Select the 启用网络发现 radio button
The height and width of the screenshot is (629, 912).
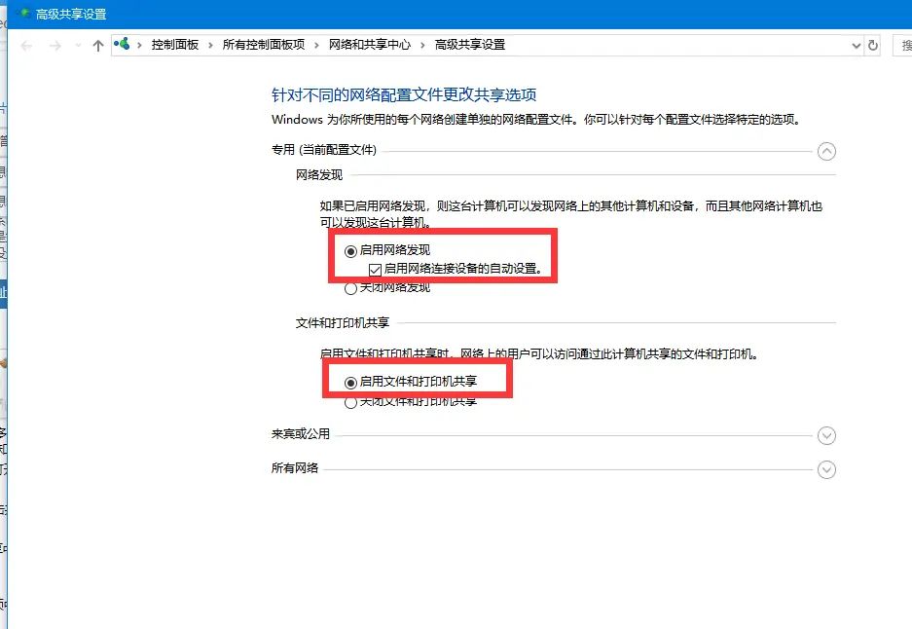pos(349,251)
